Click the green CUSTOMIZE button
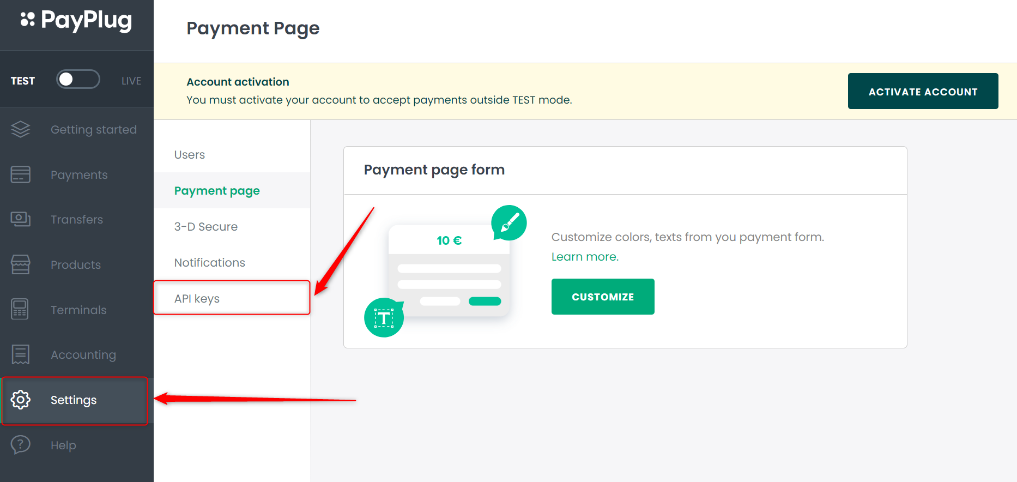This screenshot has height=482, width=1017. coord(603,297)
